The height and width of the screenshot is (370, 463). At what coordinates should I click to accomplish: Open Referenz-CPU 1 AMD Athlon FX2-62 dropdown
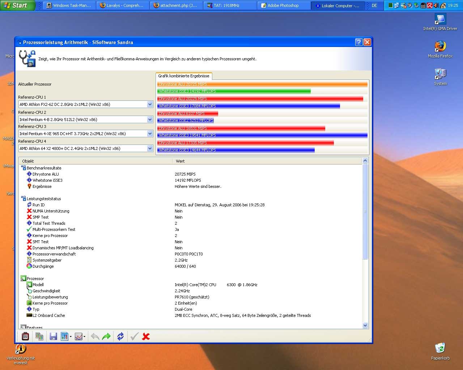coord(150,104)
